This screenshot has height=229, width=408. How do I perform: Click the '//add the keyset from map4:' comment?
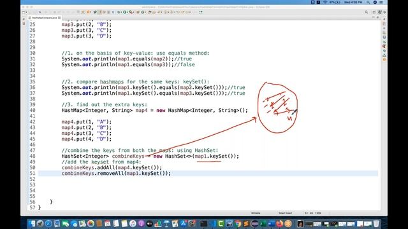pyautogui.click(x=101, y=162)
